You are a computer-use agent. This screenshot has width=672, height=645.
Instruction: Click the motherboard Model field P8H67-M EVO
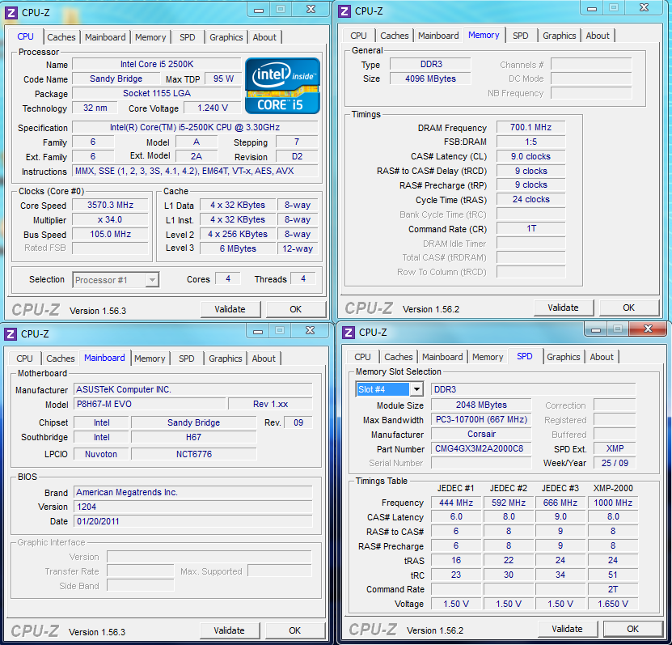click(150, 404)
